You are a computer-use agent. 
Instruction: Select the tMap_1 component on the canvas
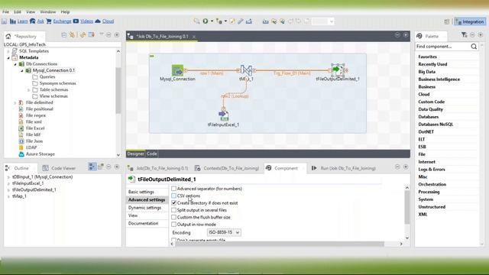click(x=246, y=70)
